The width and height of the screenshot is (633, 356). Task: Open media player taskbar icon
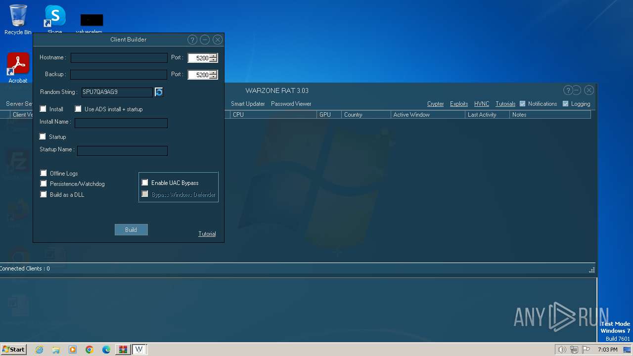coord(73,350)
